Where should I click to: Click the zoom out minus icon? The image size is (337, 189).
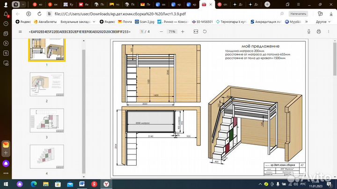pos(161,31)
